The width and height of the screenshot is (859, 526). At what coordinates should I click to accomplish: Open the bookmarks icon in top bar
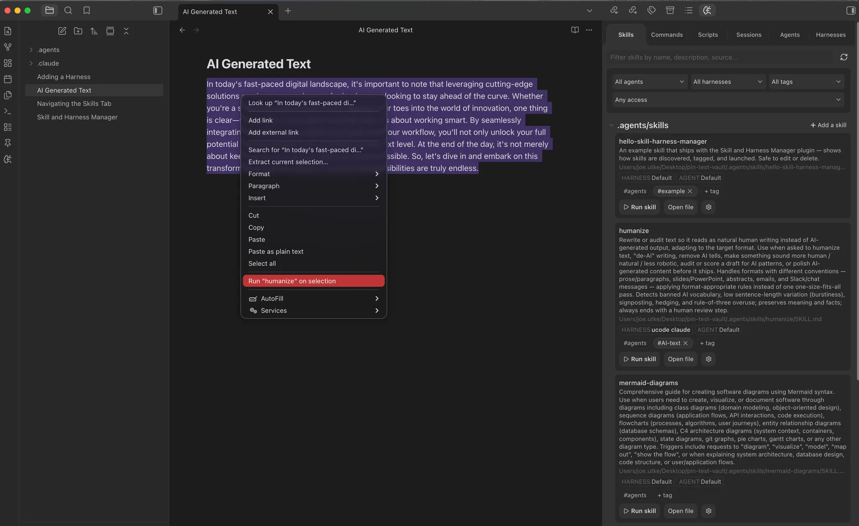pos(86,10)
